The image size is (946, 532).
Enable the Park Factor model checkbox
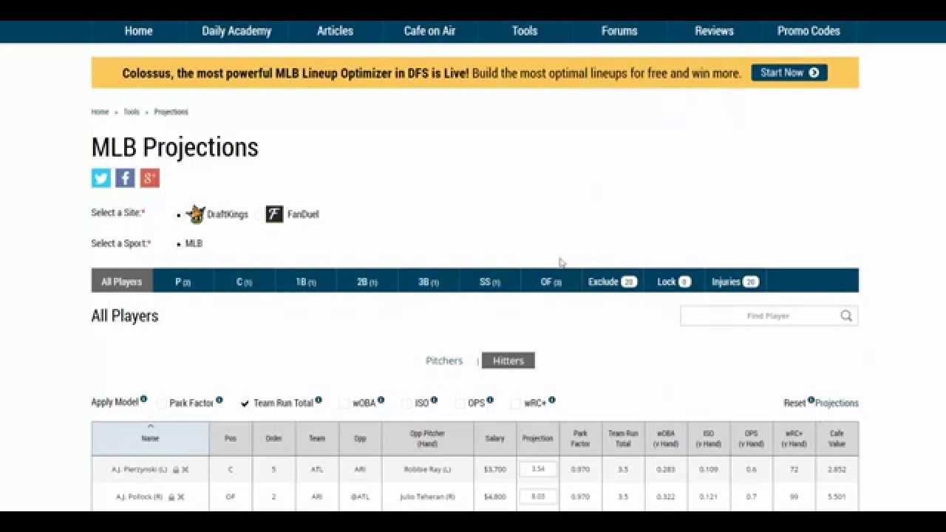click(x=162, y=403)
